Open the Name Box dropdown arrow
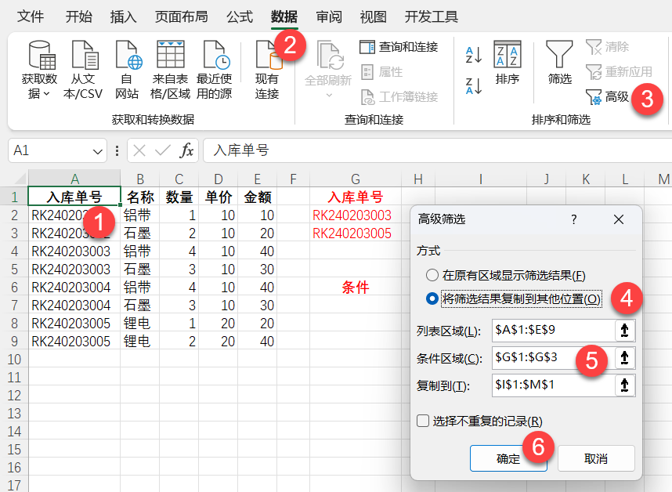Viewport: 672px width, 492px height. point(99,150)
